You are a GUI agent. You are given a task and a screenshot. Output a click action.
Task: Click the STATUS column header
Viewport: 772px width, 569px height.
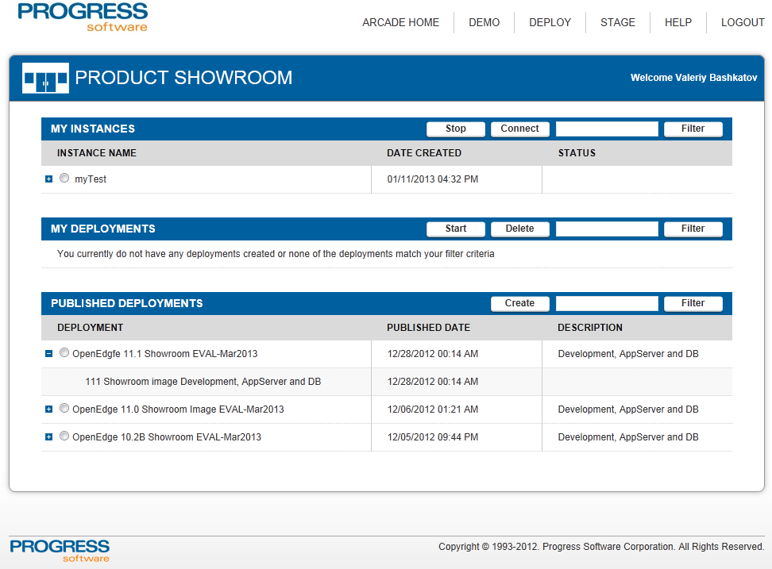577,153
